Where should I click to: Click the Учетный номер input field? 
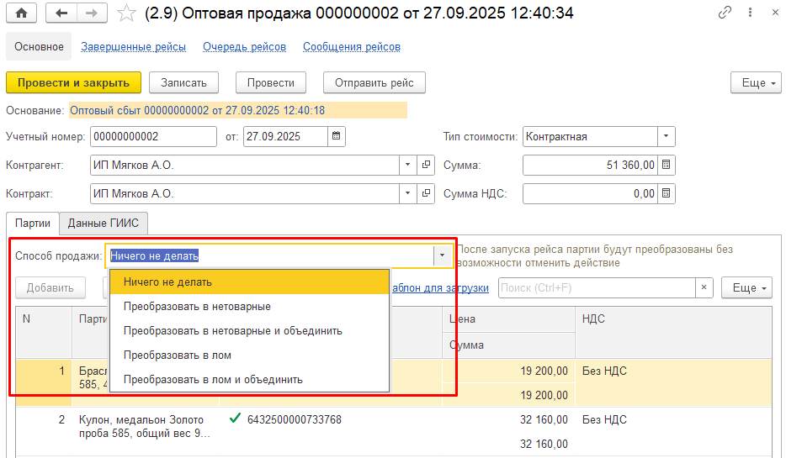[152, 136]
